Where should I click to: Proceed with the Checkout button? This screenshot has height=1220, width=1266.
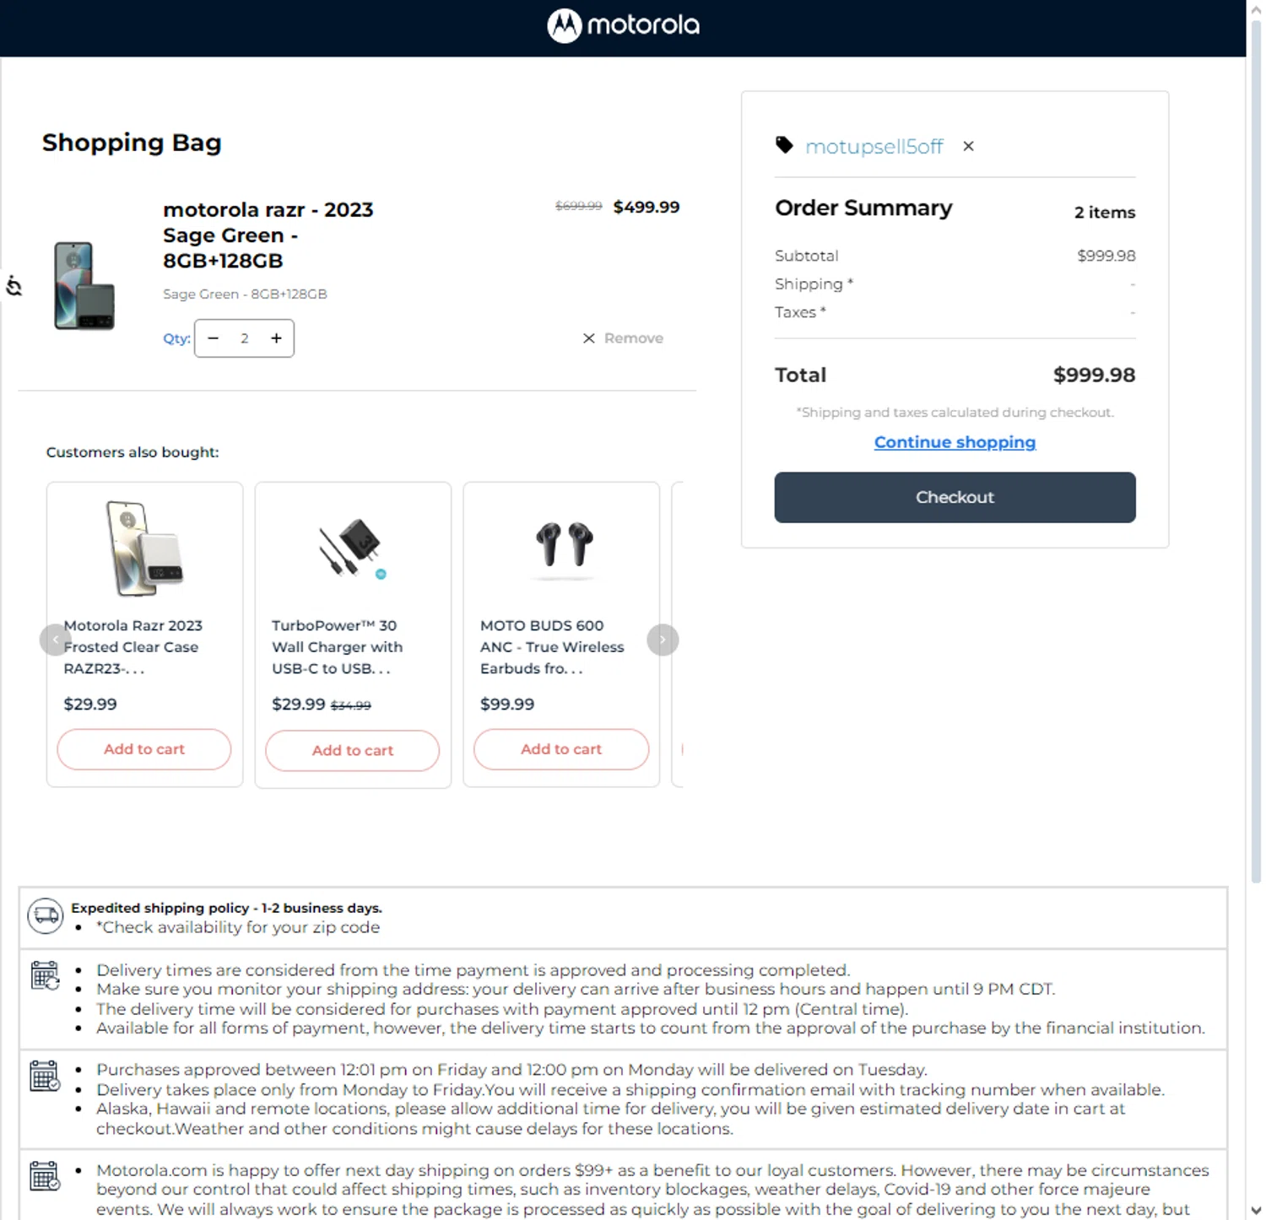(955, 497)
